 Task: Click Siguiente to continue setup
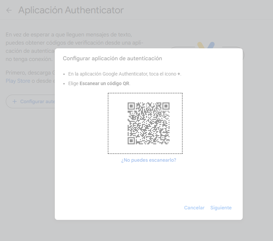coord(221,208)
